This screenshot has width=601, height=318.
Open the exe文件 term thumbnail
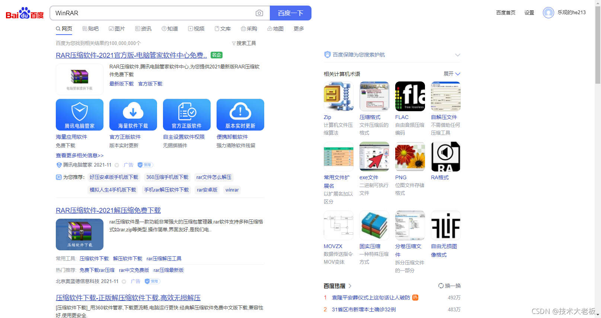[374, 157]
